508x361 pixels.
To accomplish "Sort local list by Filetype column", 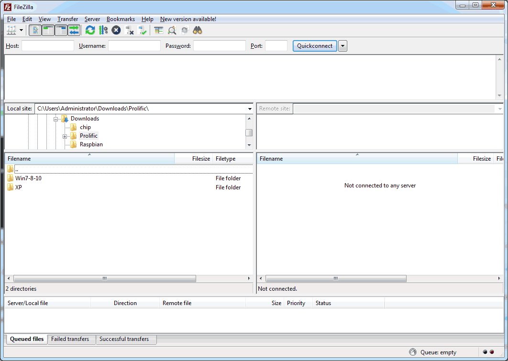I will pyautogui.click(x=232, y=159).
